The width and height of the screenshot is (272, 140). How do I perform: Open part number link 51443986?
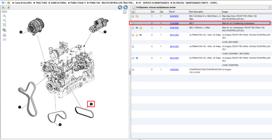coord(174,23)
